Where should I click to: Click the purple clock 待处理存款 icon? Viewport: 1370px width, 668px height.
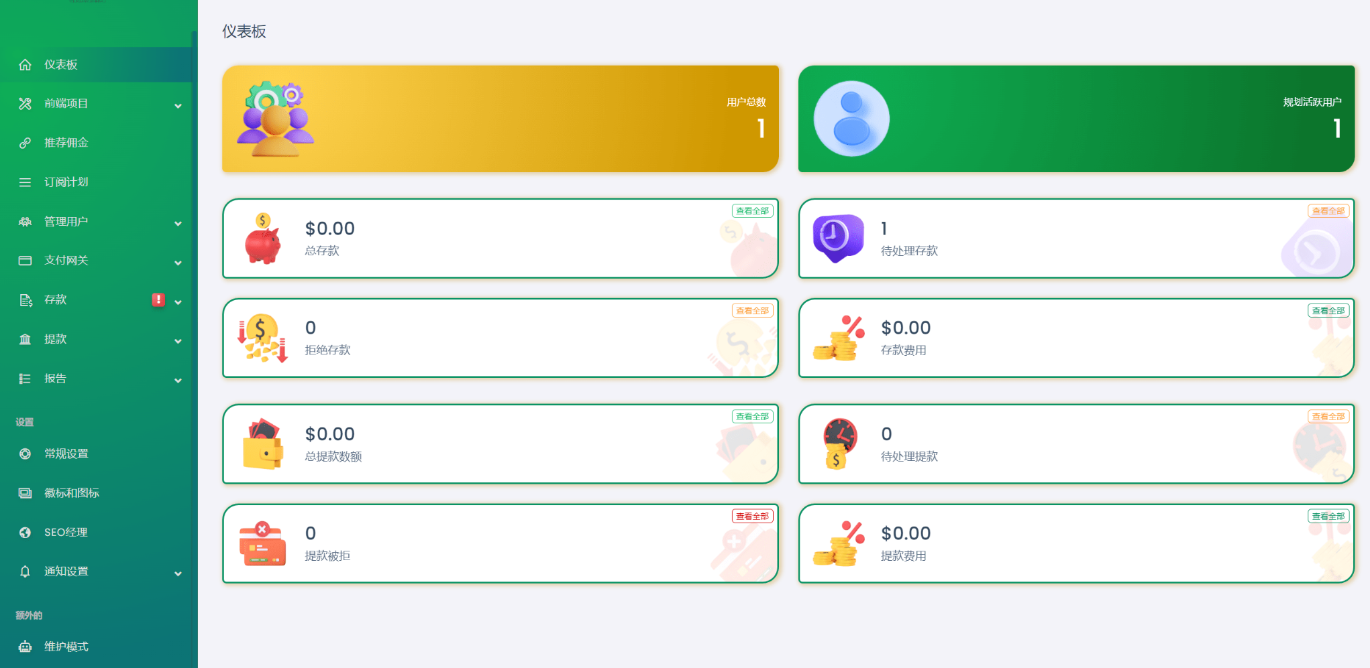[x=838, y=238]
